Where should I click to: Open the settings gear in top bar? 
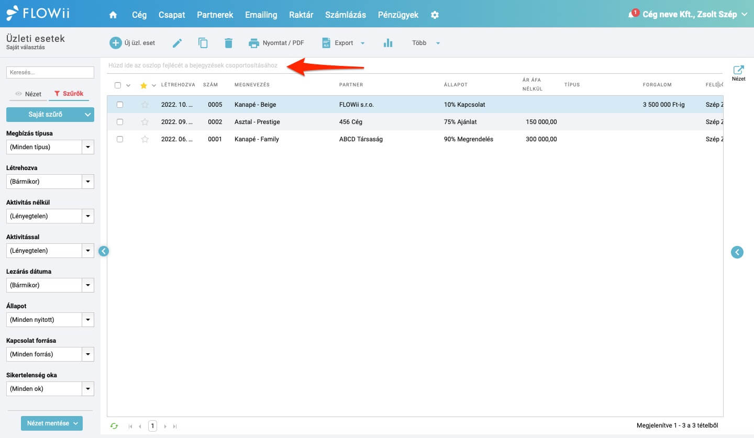pos(435,15)
